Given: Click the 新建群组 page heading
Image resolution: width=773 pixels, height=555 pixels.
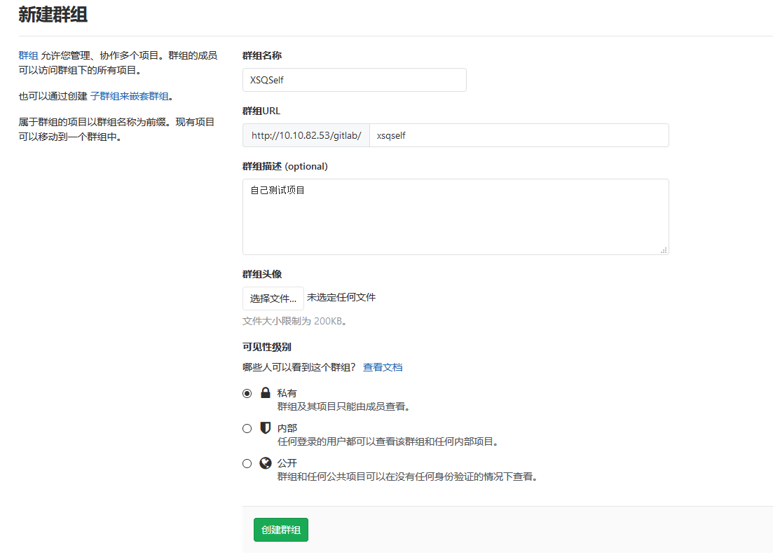Looking at the screenshot, I should click(x=53, y=14).
